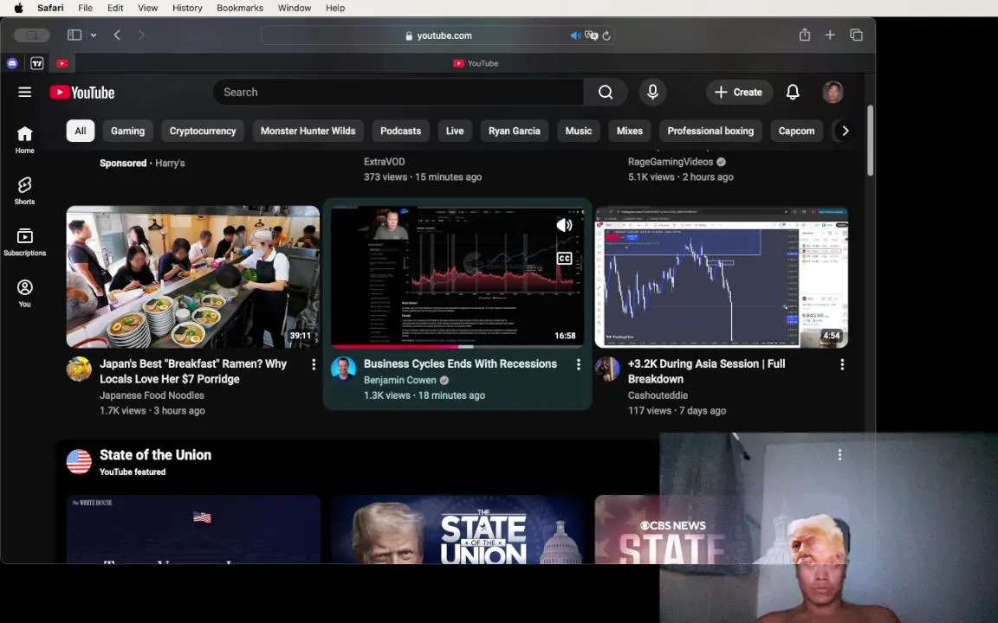Open options for +3.2K During Asia Session video
Viewport: 998px width, 623px height.
842,364
